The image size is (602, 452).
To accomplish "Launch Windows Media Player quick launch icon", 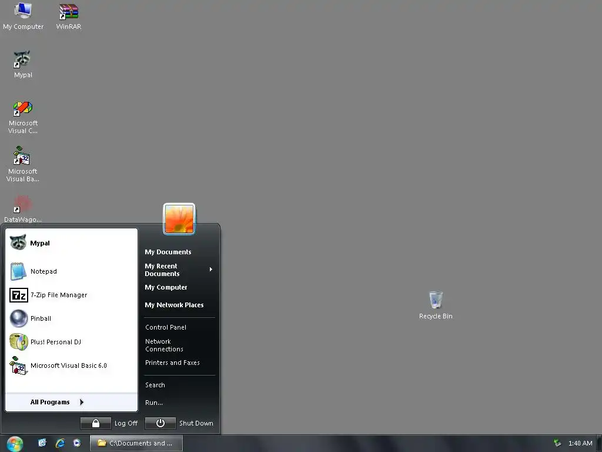I will tap(77, 443).
